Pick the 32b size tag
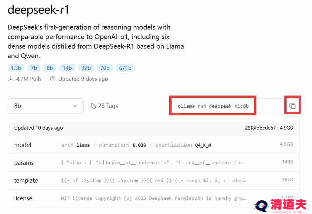The height and width of the screenshot is (214, 312). [86, 68]
